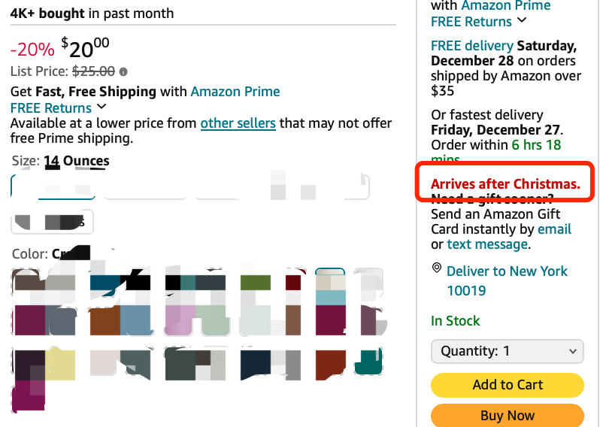Select the highlighted 14 Ounces size option
This screenshot has height=427, width=600.
tap(53, 187)
